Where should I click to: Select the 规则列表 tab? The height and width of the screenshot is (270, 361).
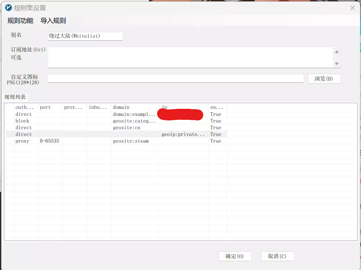15,97
